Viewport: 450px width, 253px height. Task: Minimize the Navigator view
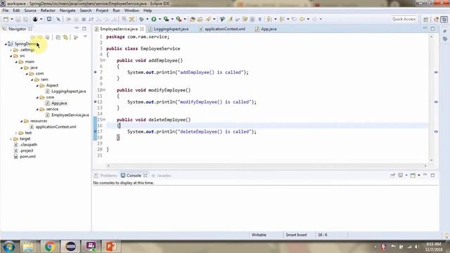(77, 29)
